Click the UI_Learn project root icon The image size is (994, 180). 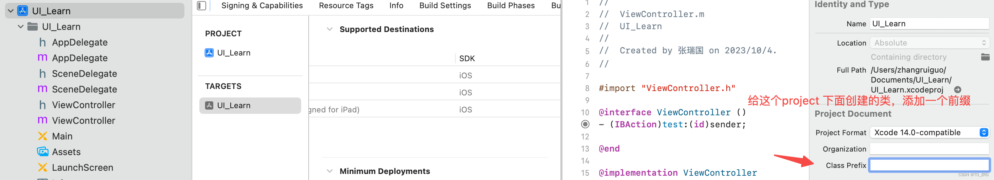[x=23, y=11]
